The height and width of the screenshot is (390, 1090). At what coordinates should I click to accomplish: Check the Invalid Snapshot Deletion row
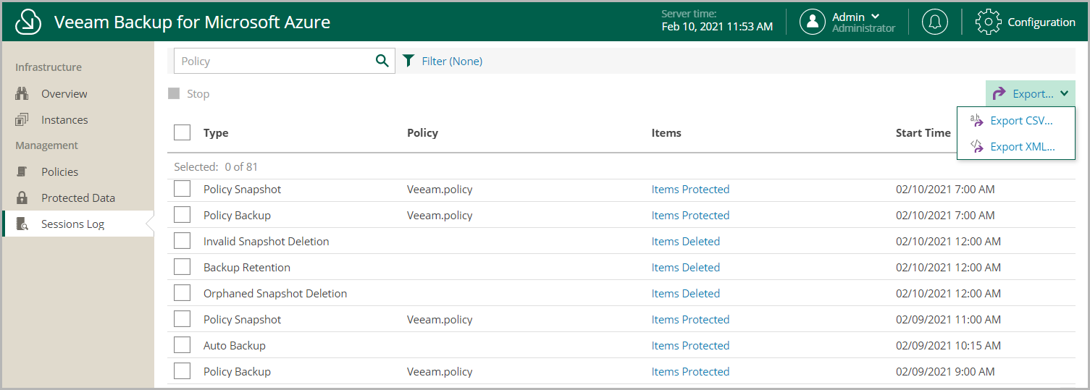[183, 241]
